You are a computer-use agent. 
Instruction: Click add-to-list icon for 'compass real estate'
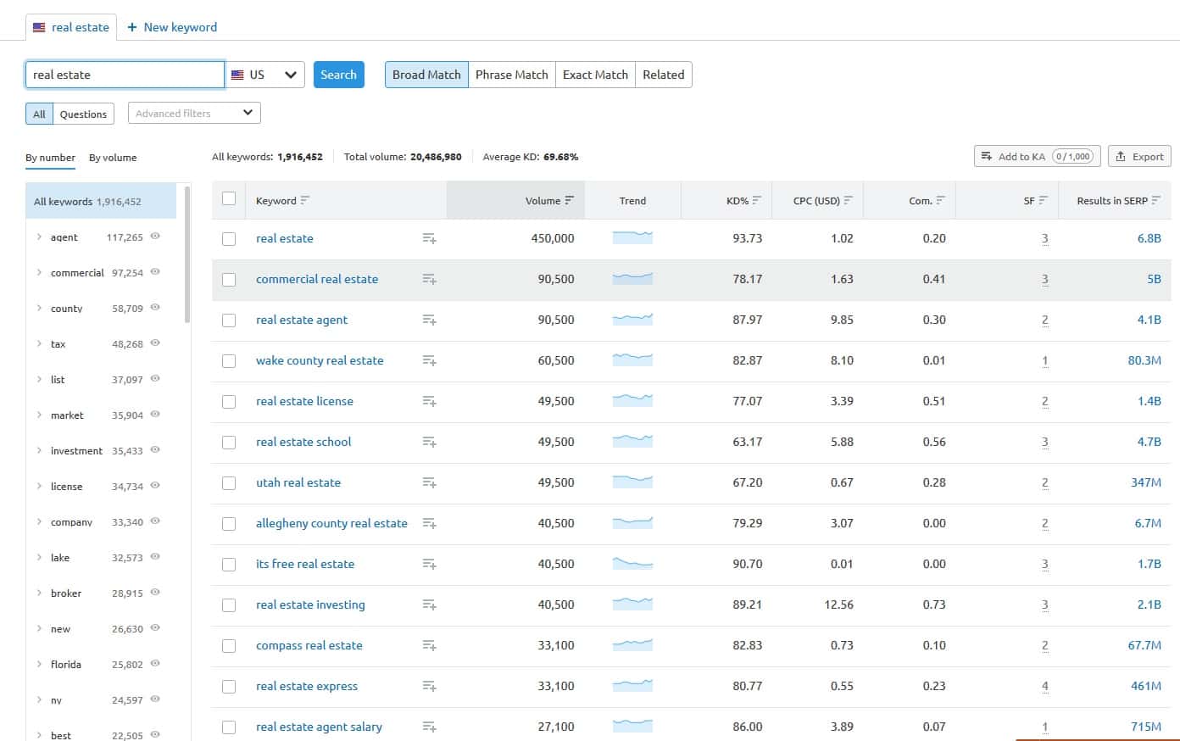click(x=429, y=645)
